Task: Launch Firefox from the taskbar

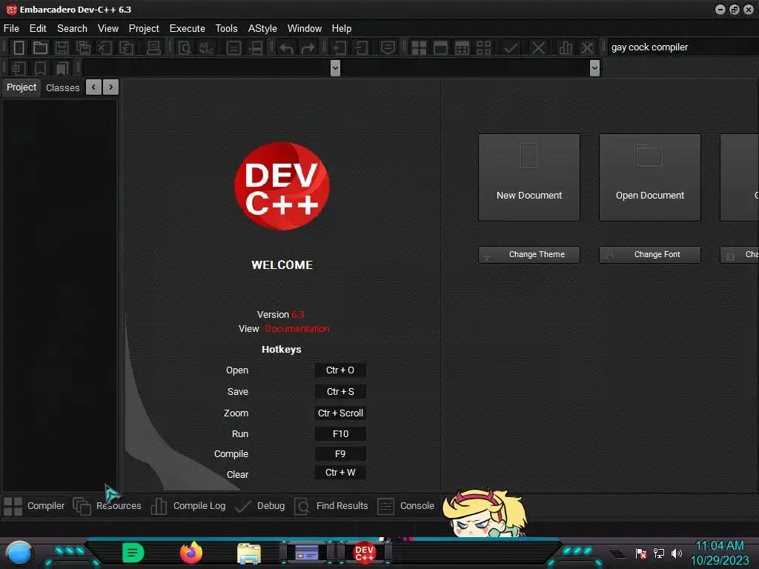Action: 191,553
